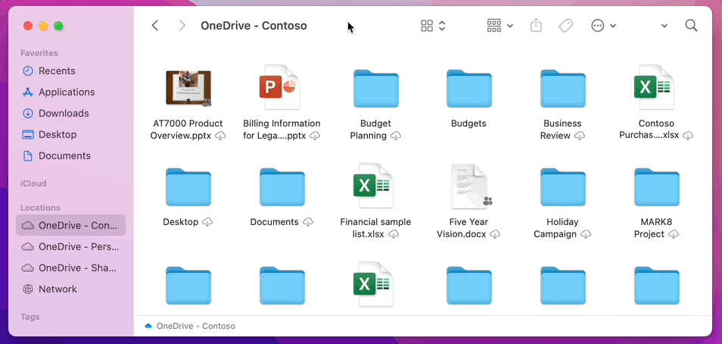Screen dimensions: 722x344
Task: Expand the More actions ellipsis menu
Action: click(603, 26)
